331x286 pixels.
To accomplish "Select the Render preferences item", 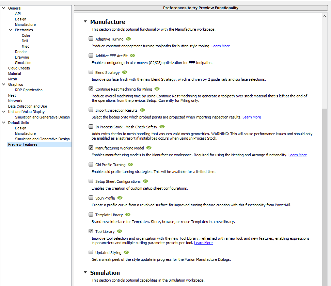I will 21,52.
